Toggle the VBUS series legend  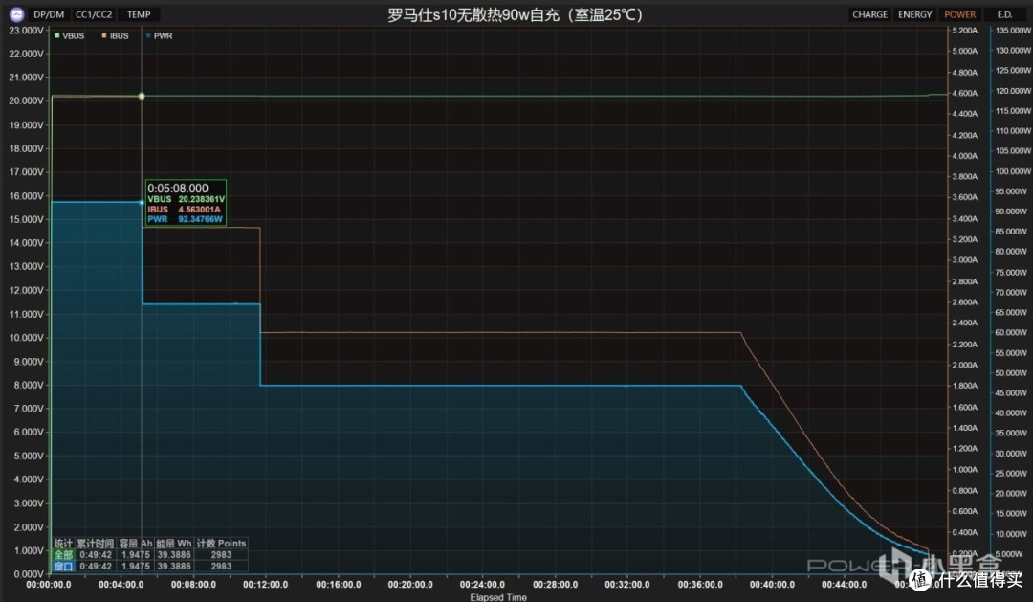click(x=69, y=35)
